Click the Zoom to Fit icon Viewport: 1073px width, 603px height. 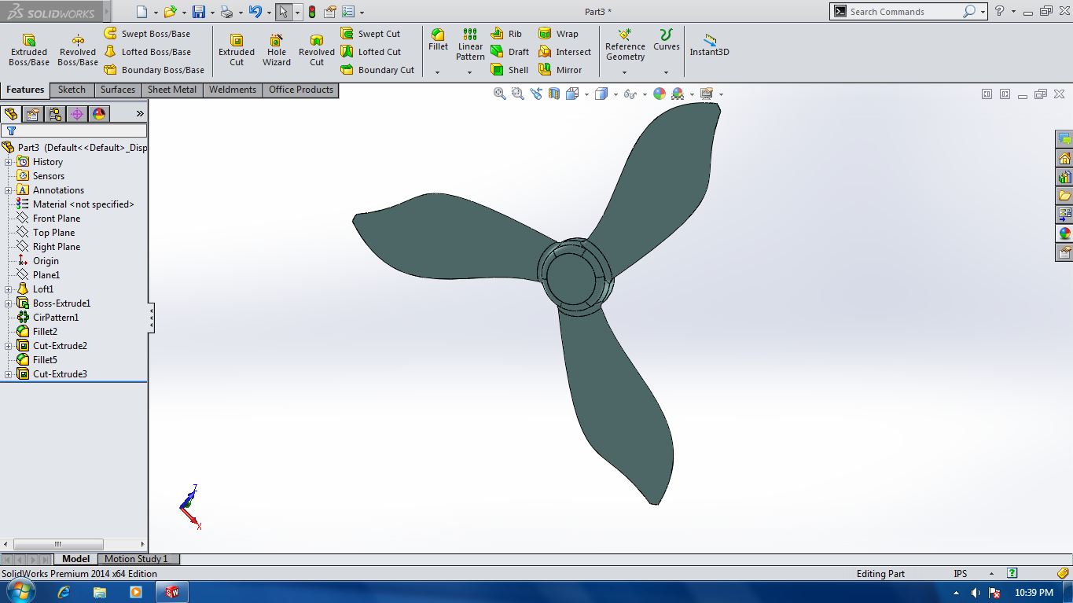click(499, 94)
